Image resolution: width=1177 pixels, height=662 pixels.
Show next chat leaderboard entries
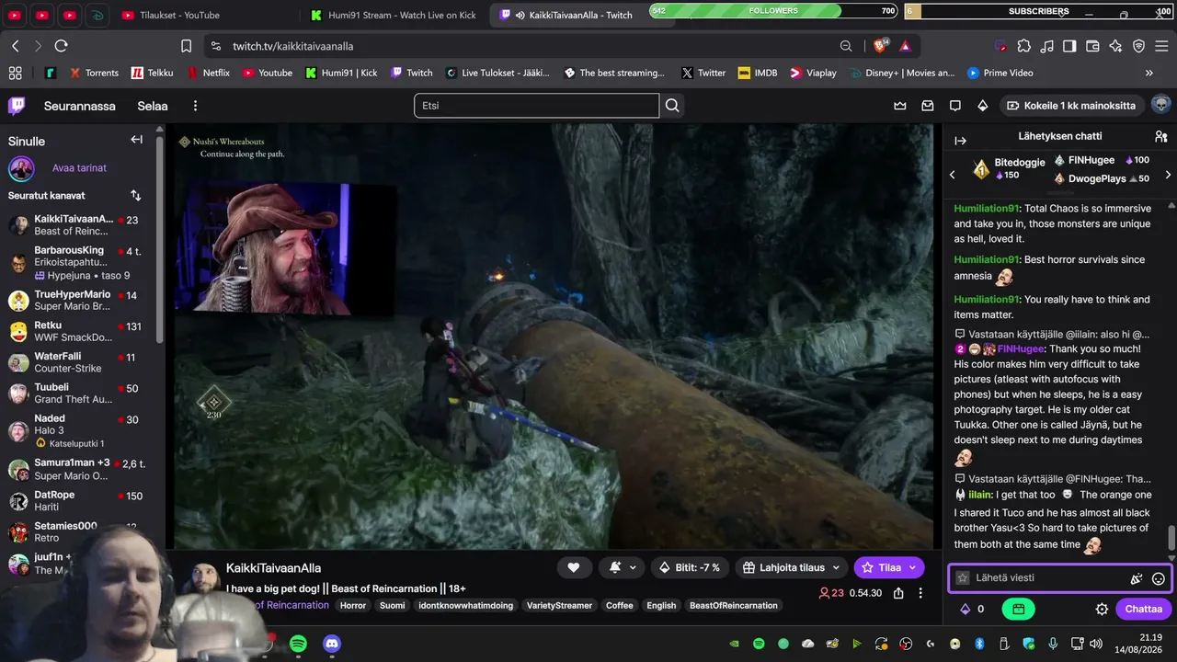point(1168,175)
